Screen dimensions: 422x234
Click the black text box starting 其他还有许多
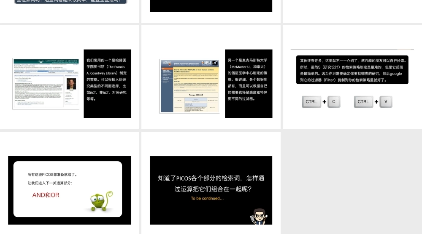click(352, 70)
